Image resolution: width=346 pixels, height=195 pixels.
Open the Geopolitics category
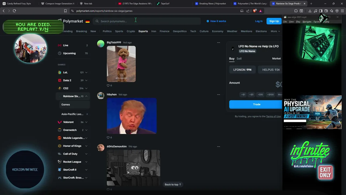pos(180,31)
